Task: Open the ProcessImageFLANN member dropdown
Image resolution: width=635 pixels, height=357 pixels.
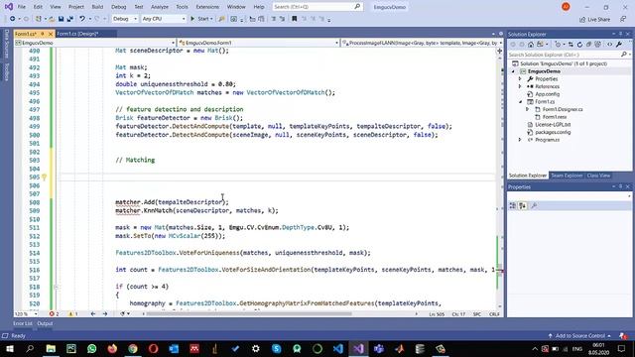Action: tap(423, 43)
